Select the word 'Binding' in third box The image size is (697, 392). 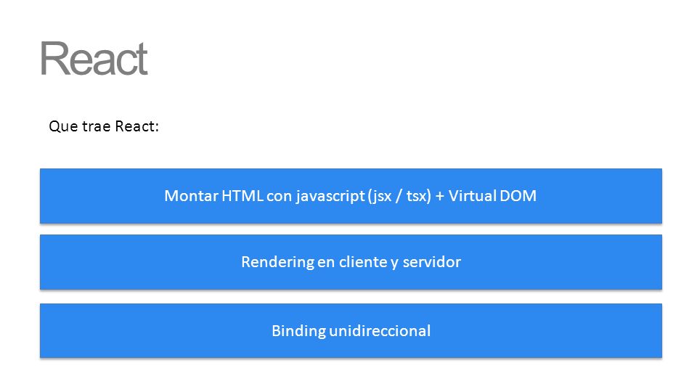click(298, 331)
